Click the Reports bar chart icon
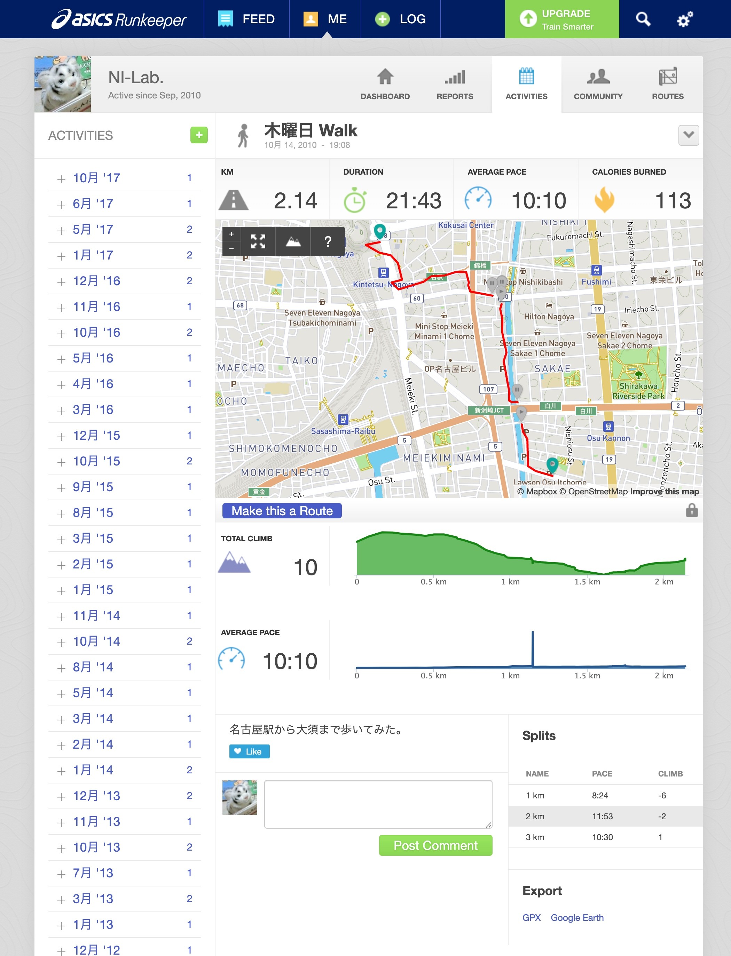Screen dimensions: 731x956 pos(455,77)
